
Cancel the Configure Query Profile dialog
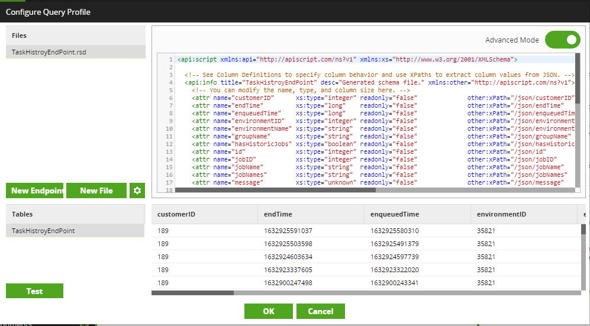pyautogui.click(x=321, y=311)
